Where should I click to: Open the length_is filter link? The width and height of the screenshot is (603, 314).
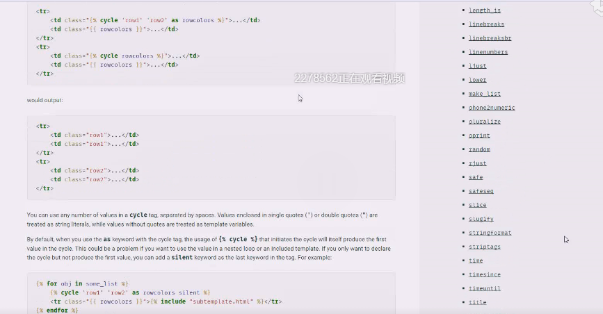[x=485, y=10]
